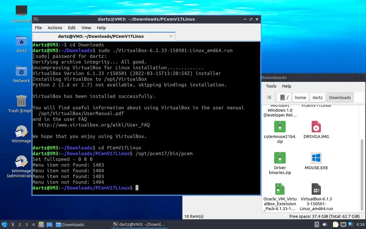This screenshot has width=366, height=229.
Task: Click the show desktop taskbar icon
Action: 49,224
